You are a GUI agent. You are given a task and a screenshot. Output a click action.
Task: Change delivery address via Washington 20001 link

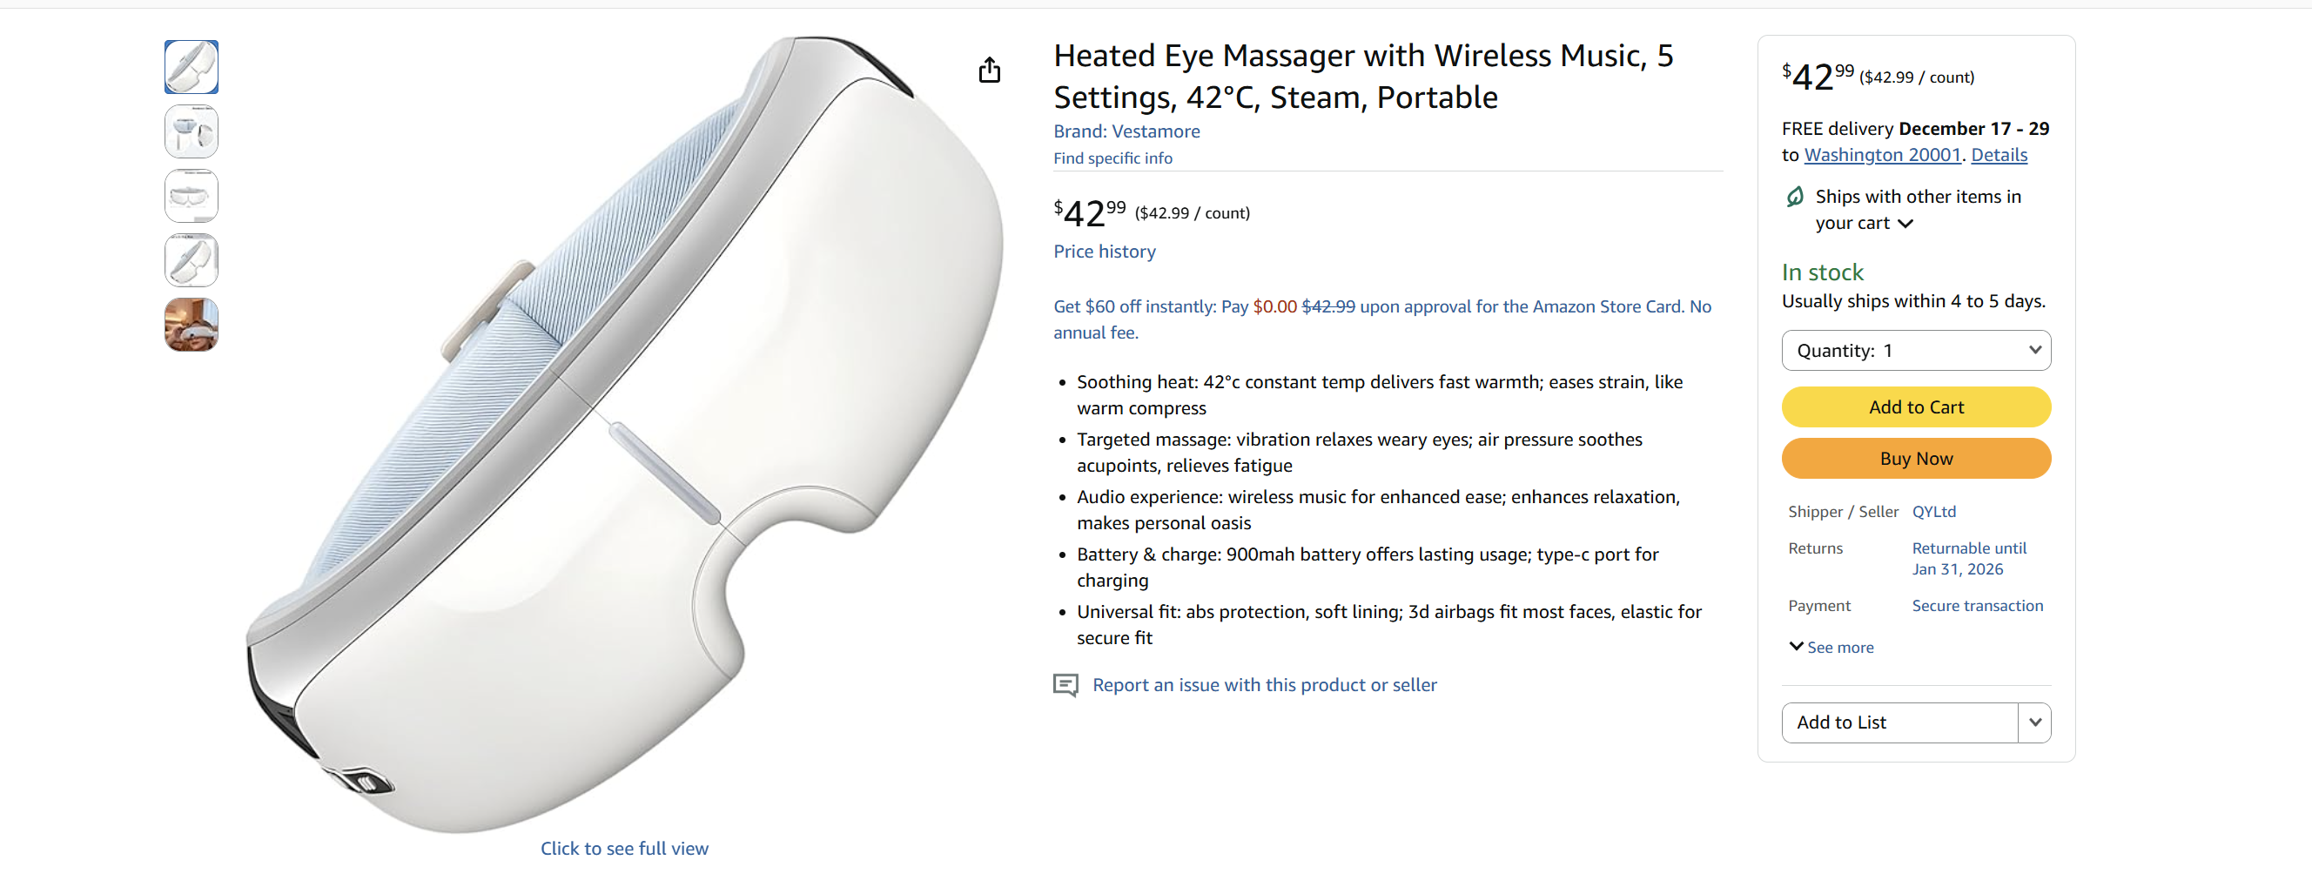click(1882, 154)
